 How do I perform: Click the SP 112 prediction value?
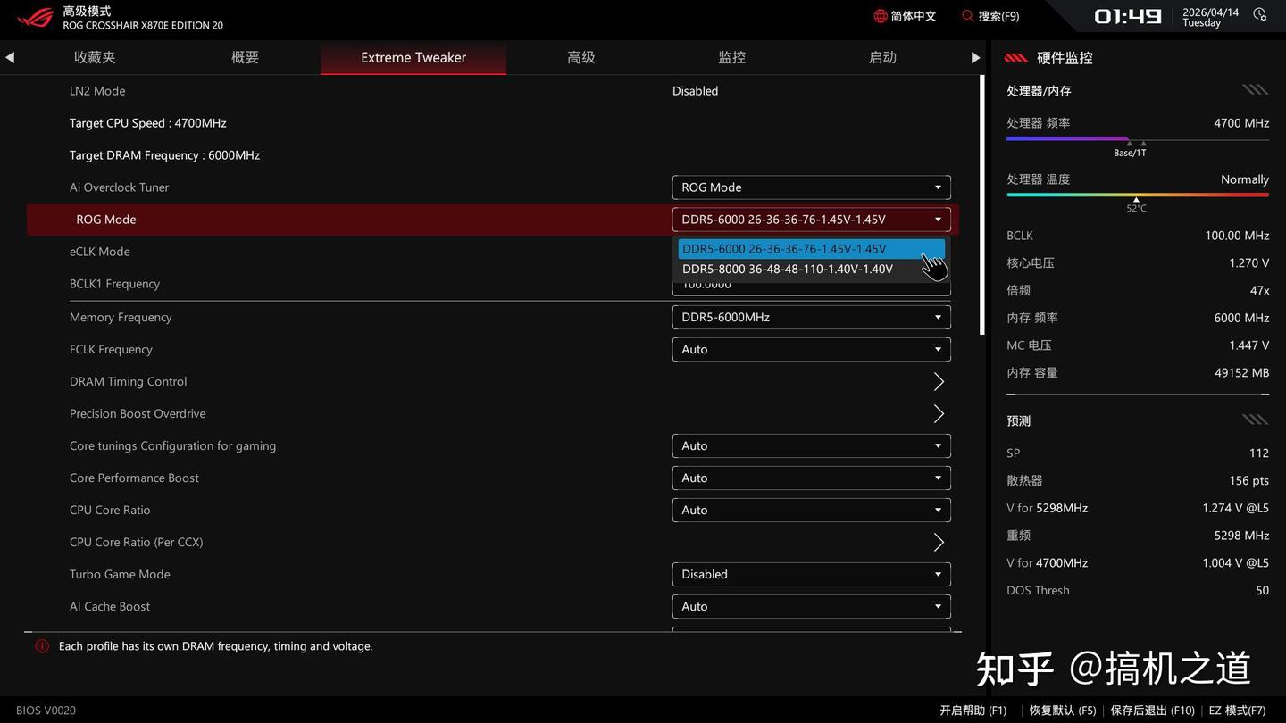[x=1138, y=453]
